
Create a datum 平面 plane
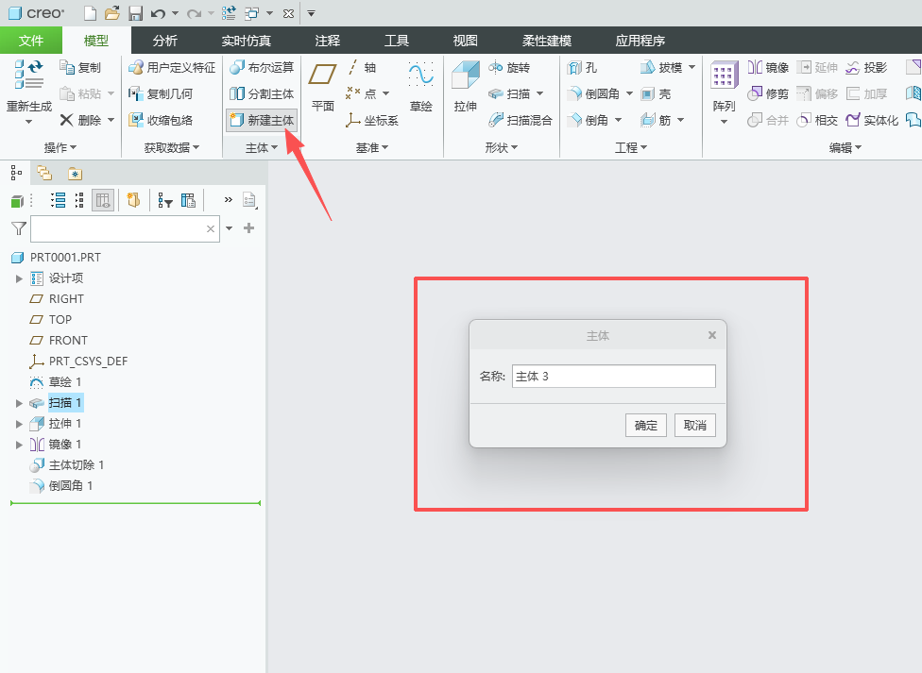[x=323, y=87]
